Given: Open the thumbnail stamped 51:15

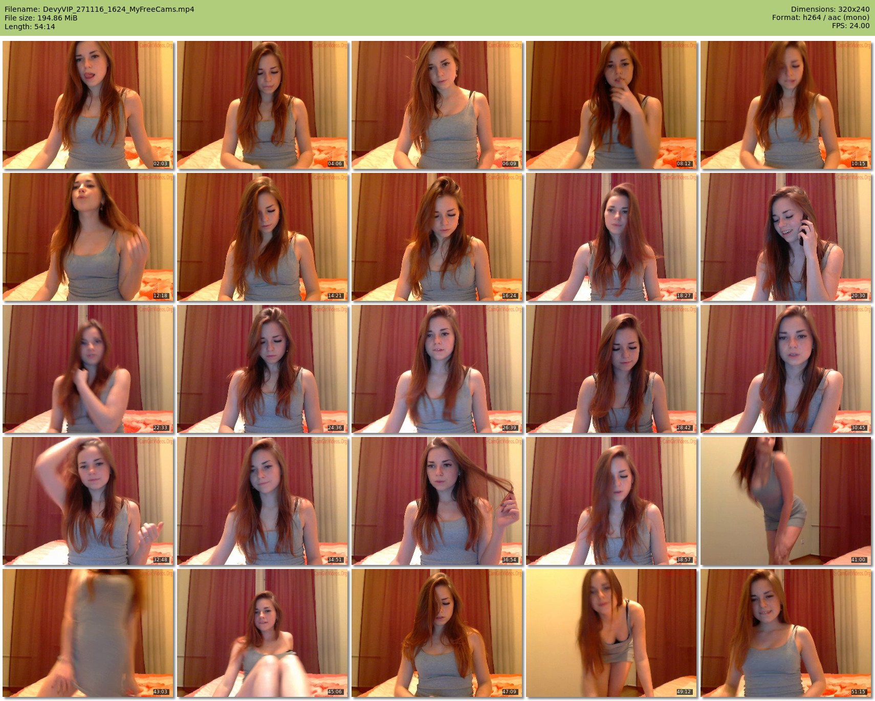Looking at the screenshot, I should (x=786, y=633).
